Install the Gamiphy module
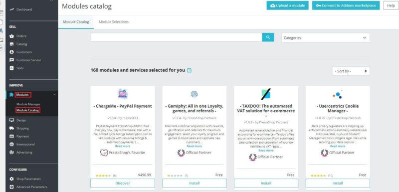 [x=195, y=183]
